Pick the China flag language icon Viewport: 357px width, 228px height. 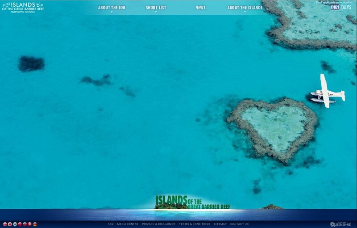tap(20, 224)
